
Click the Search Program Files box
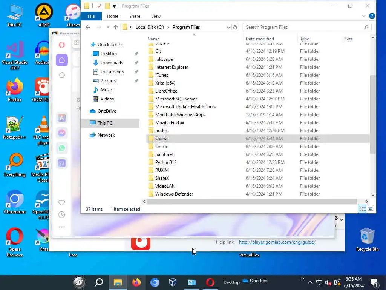coord(307,27)
